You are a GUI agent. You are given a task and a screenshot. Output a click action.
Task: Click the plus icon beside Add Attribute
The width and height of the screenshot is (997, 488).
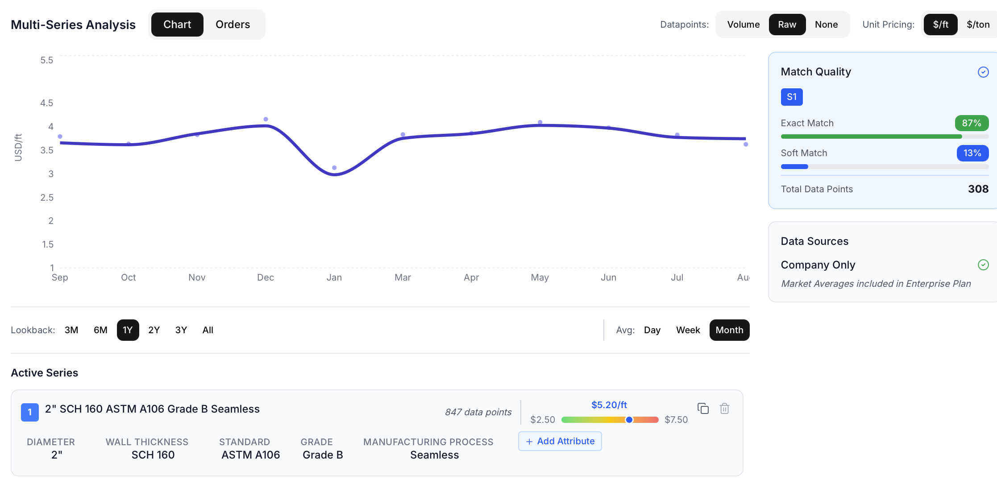point(529,441)
